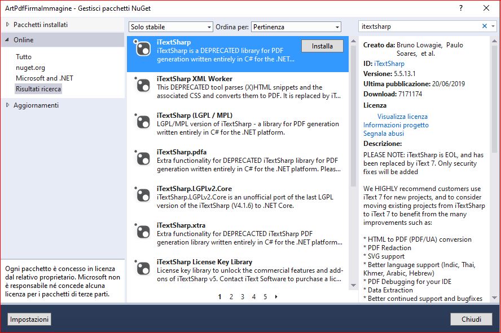Select nuget.org package source
Screen dimensions: 501x333
pos(30,68)
